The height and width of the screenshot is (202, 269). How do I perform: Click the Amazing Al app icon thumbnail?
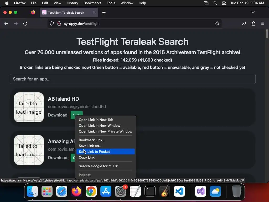(x=29, y=150)
